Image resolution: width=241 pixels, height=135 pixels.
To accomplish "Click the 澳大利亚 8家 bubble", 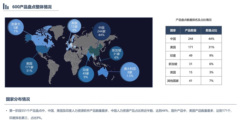I will (130, 72).
